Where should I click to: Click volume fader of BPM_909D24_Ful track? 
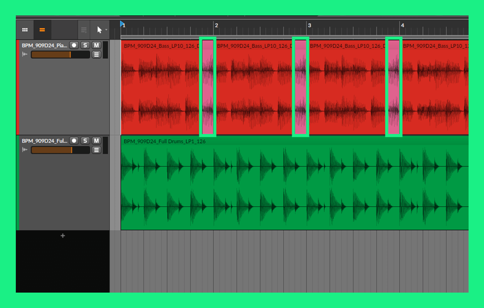click(x=60, y=150)
